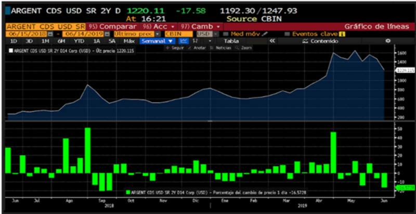This screenshot has width=416, height=214.
Task: Toggle ARGENT CDS series legend checkbox
Action: point(10,51)
